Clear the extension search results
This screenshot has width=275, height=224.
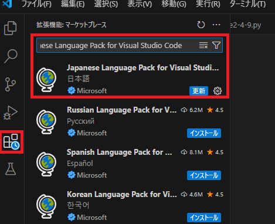203,45
